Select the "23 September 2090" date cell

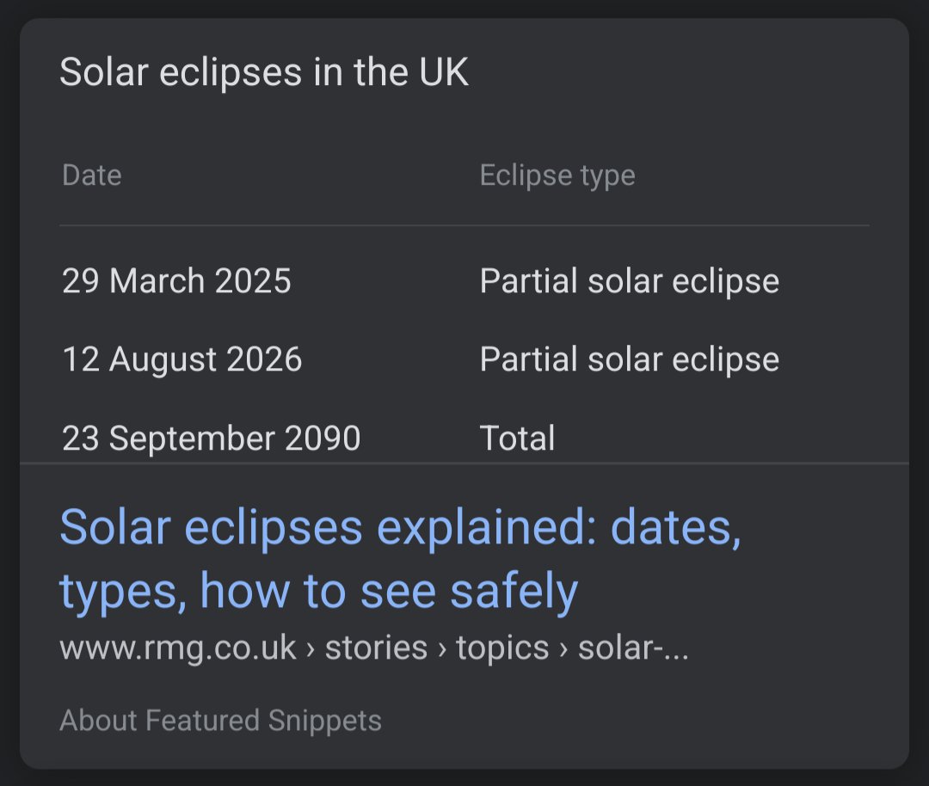click(x=211, y=439)
